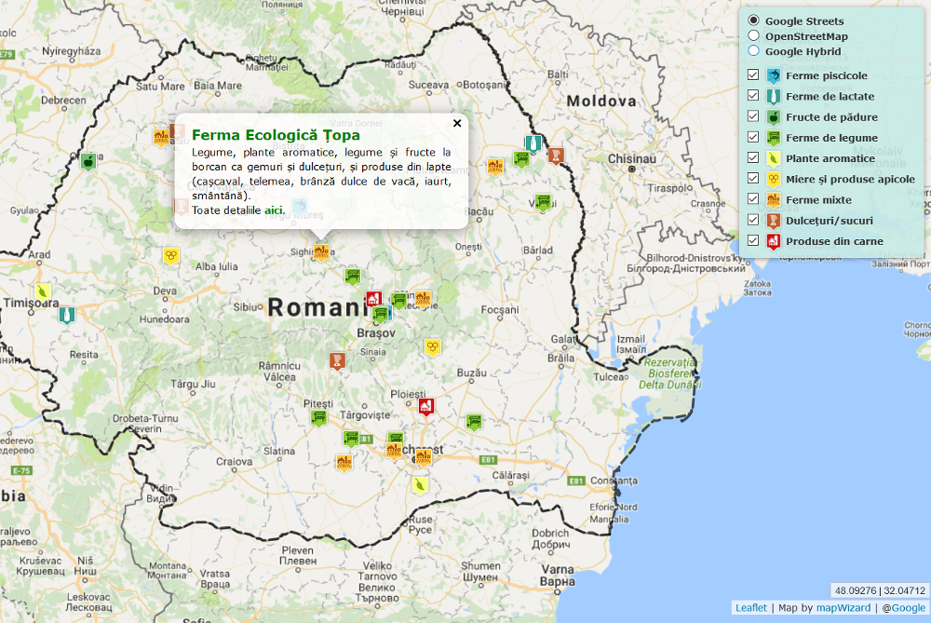The height and width of the screenshot is (623, 931).
Task: Open the mapWizard link
Action: (x=843, y=607)
